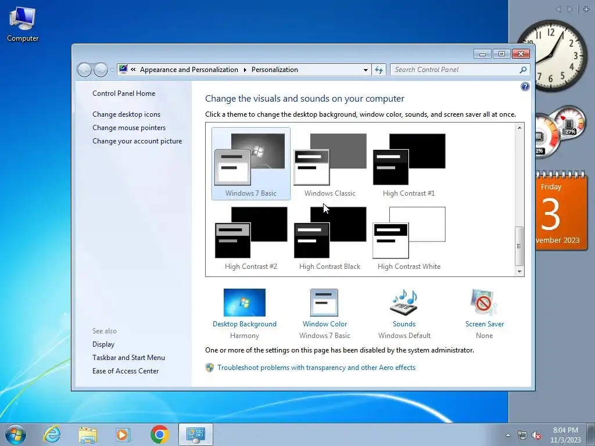Select the High Contrast White theme
Image resolution: width=595 pixels, height=446 pixels.
pos(408,237)
